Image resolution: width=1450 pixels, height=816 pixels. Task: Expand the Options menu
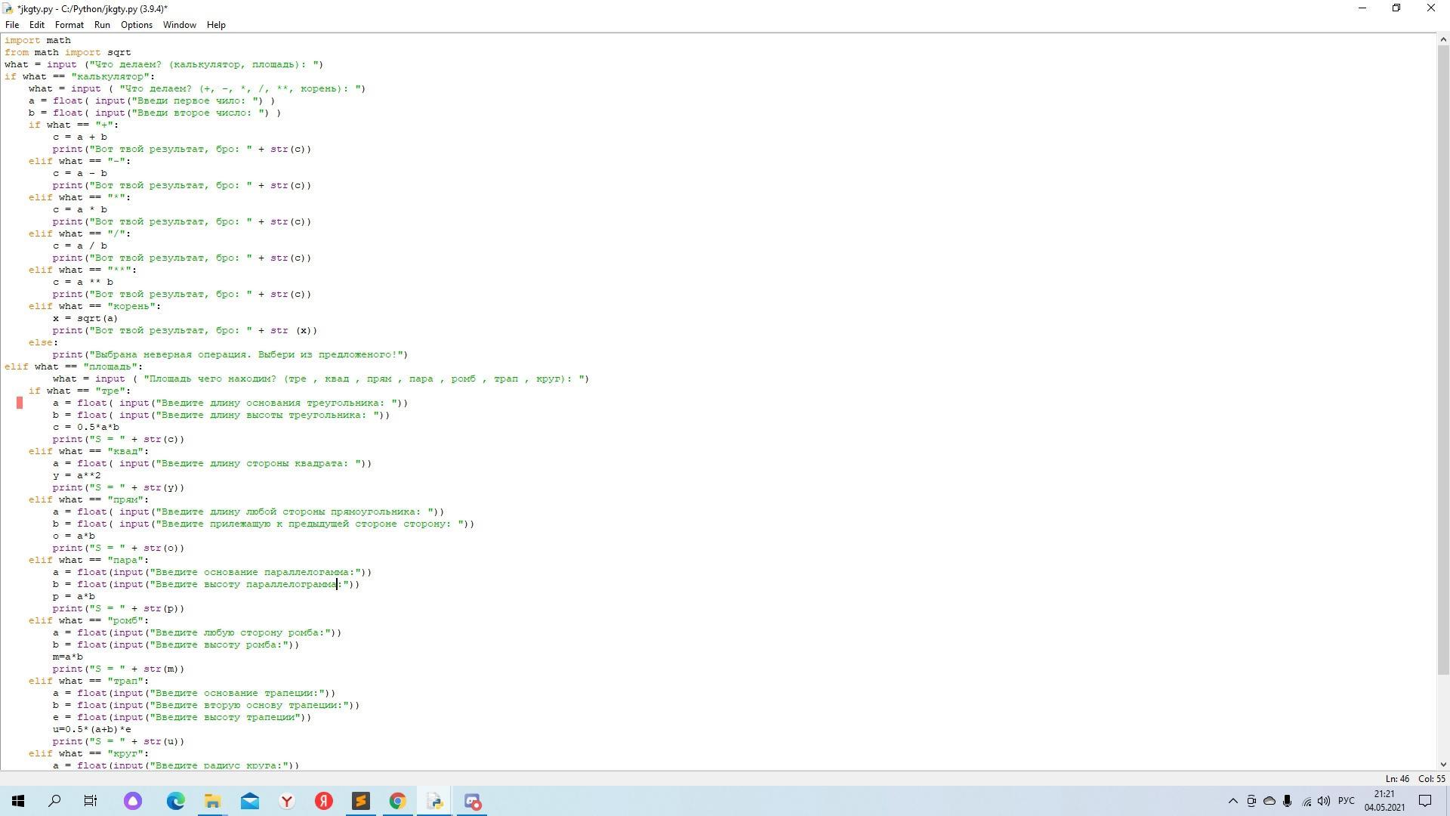(136, 25)
